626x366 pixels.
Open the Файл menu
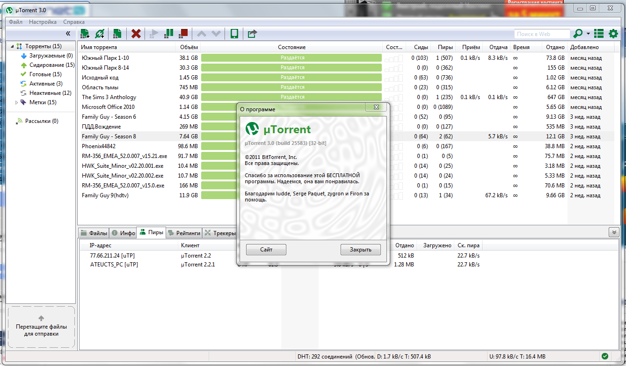point(15,22)
